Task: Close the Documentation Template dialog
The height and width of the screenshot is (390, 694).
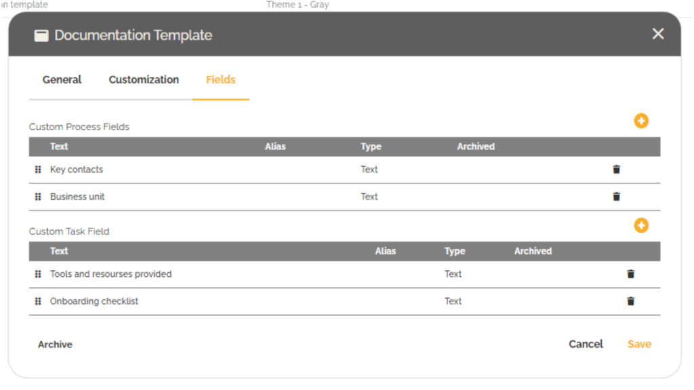Action: coord(657,34)
